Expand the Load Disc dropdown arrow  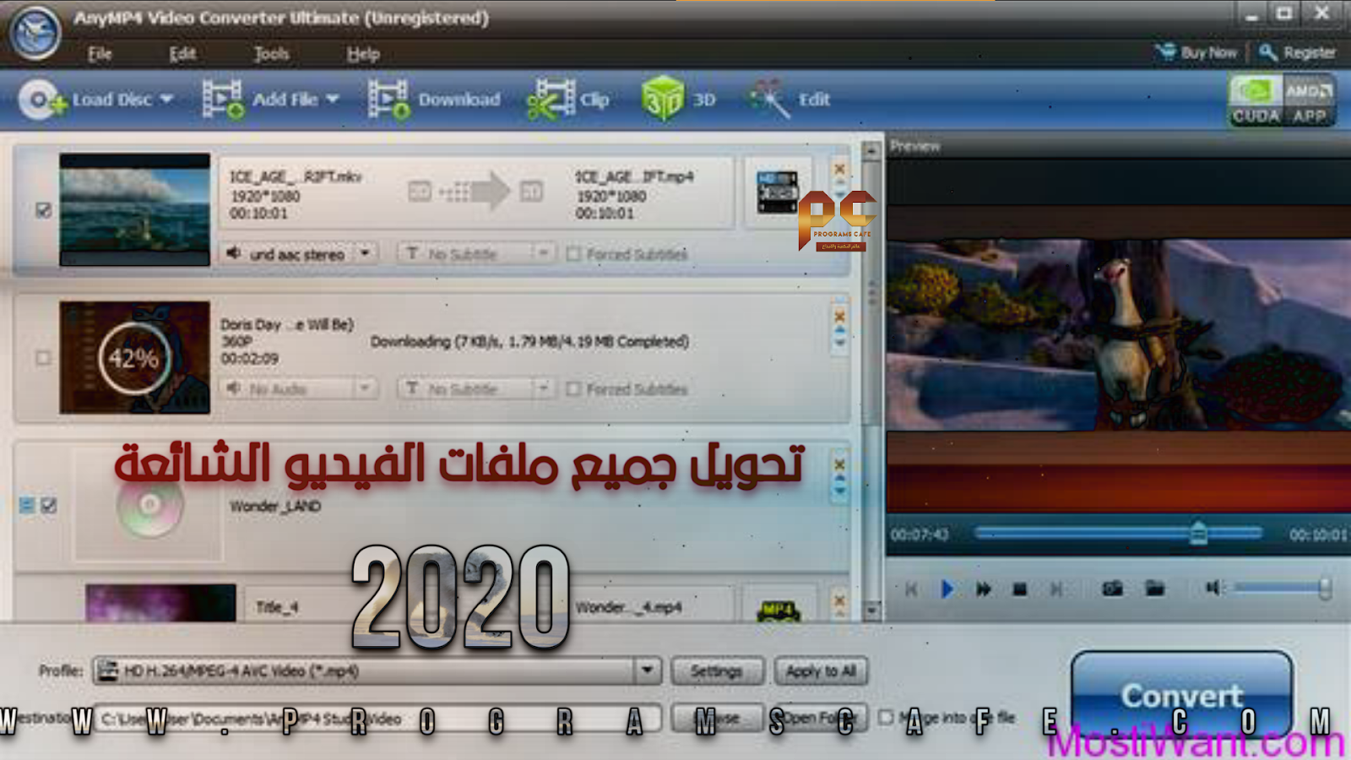pos(166,100)
